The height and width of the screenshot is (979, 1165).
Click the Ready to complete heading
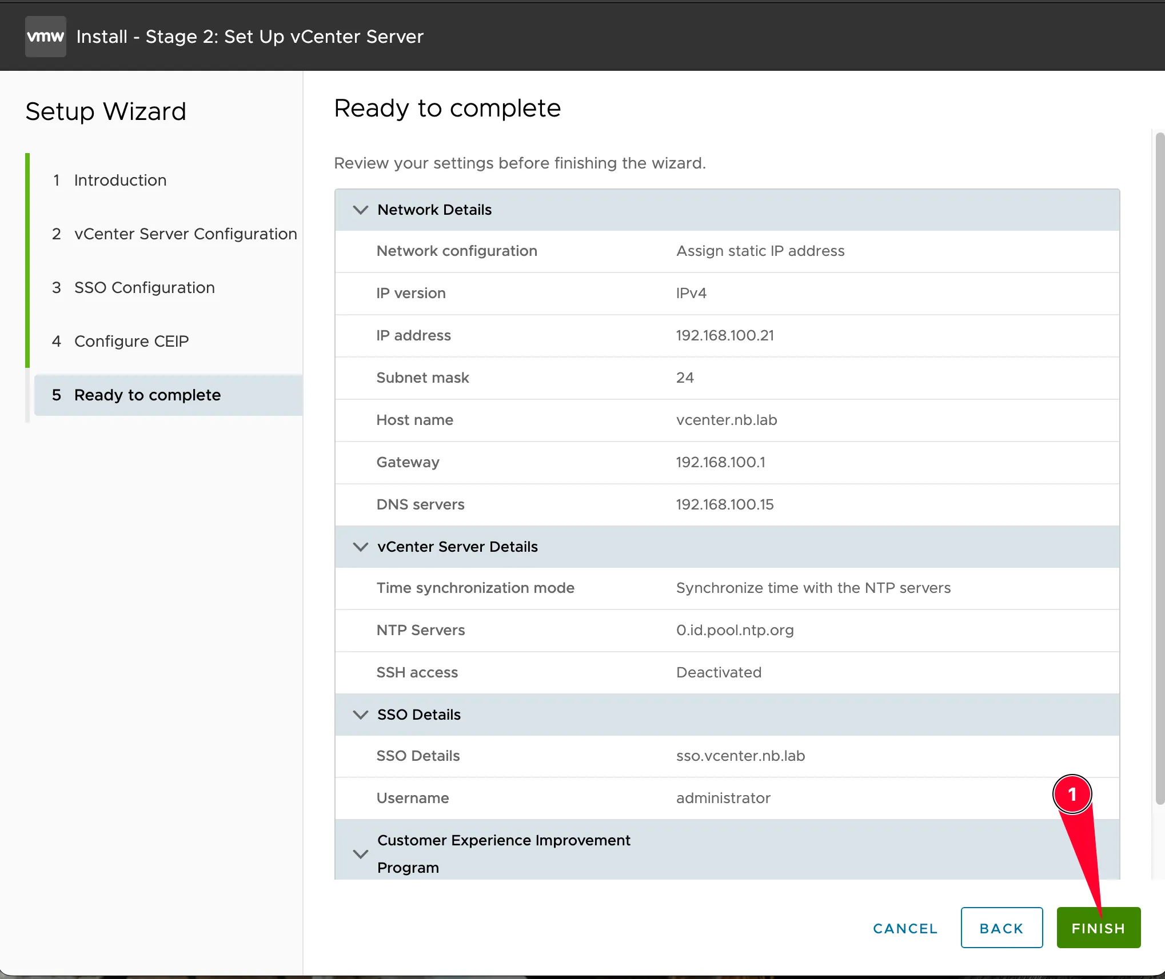coord(447,109)
